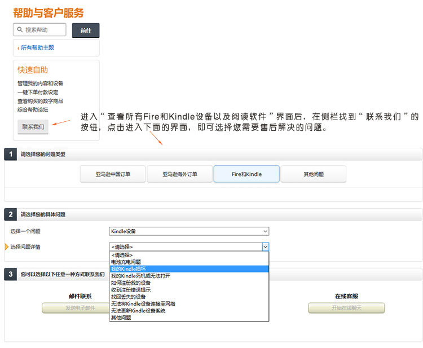
Task: Choose 找回丢失的设备 option
Action: click(x=189, y=297)
